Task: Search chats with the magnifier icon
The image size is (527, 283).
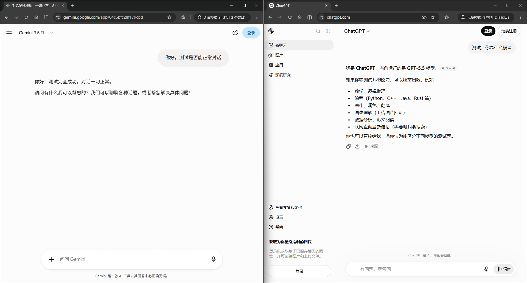Action: (318, 31)
